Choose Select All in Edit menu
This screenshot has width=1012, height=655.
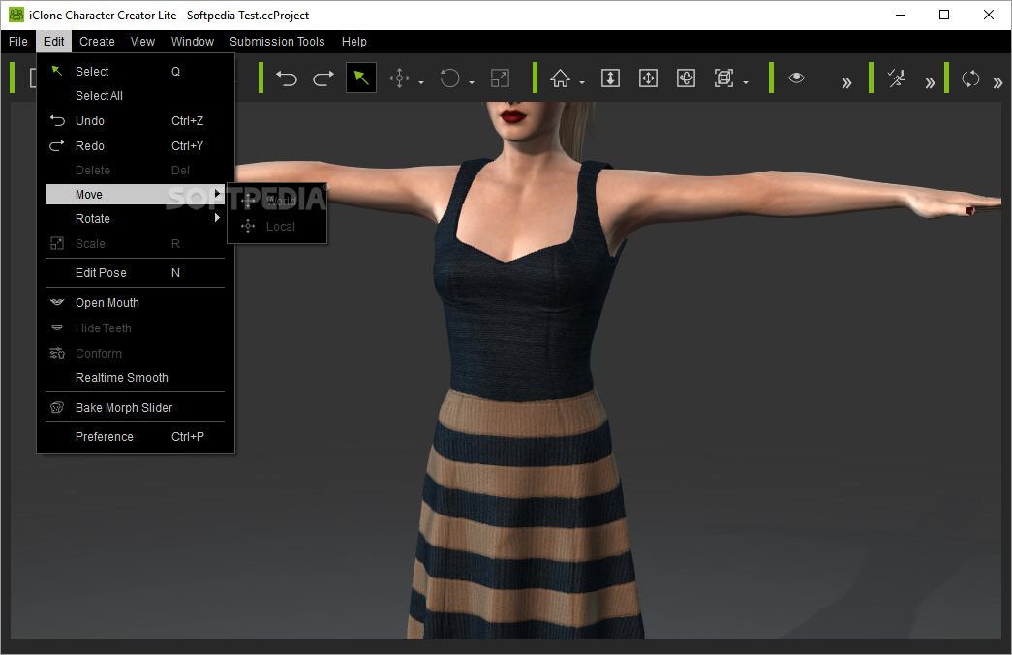pyautogui.click(x=136, y=96)
